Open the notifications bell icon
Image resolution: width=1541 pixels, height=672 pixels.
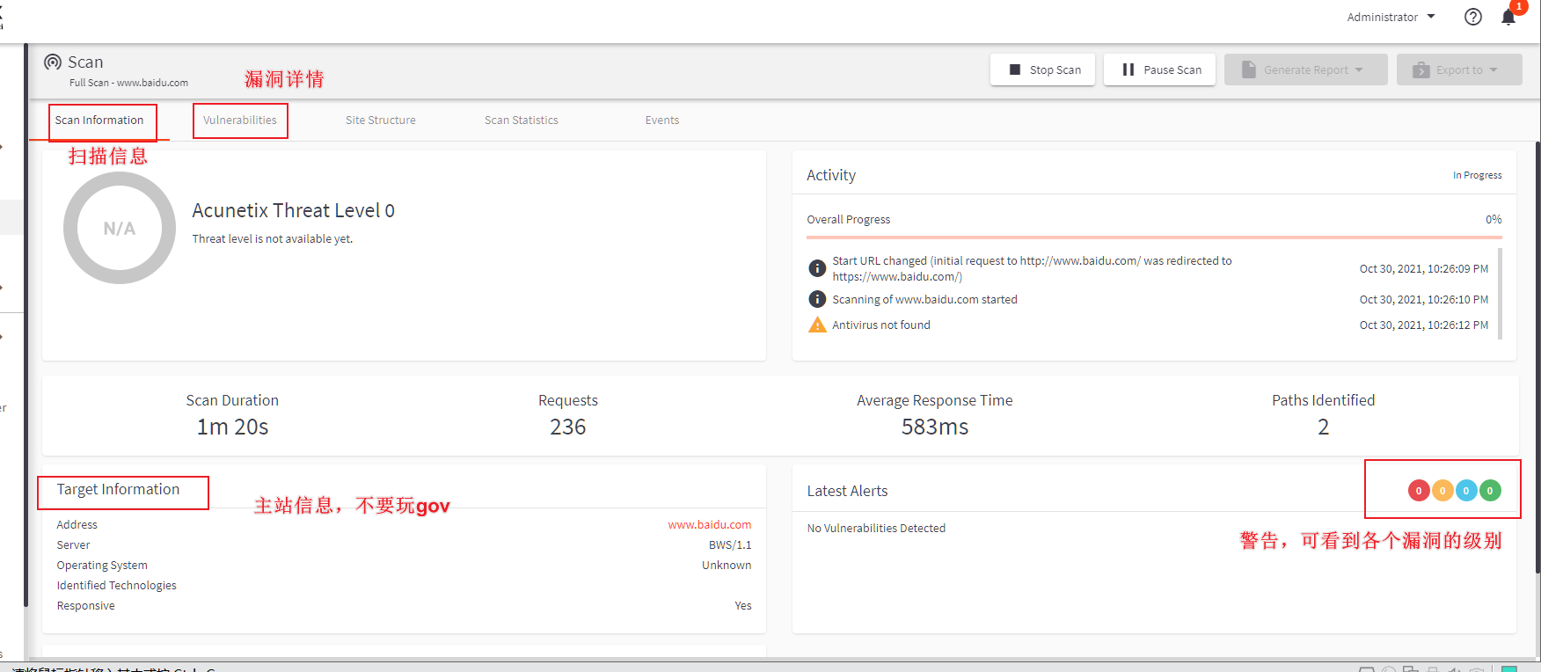1508,17
